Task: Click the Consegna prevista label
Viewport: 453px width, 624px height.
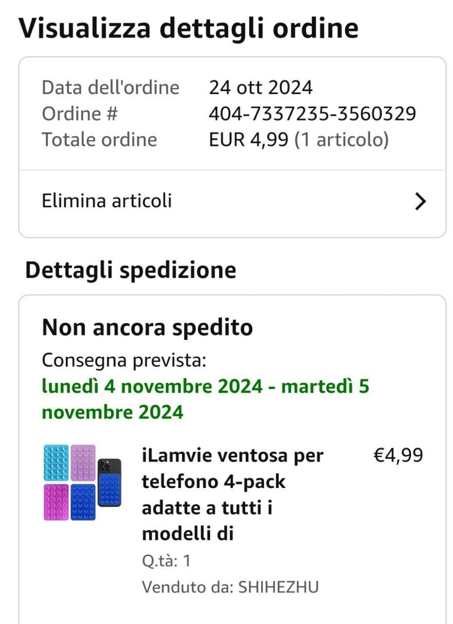Action: tap(124, 361)
